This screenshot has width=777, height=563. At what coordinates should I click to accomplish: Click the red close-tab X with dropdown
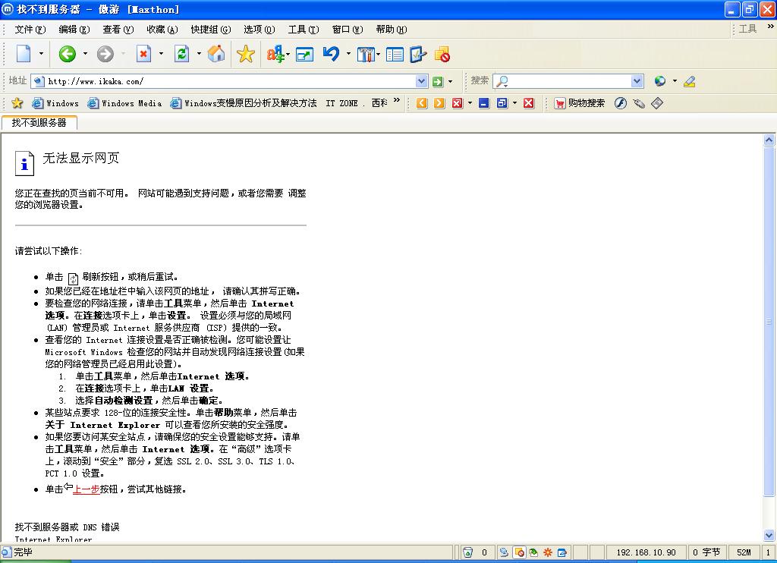458,103
